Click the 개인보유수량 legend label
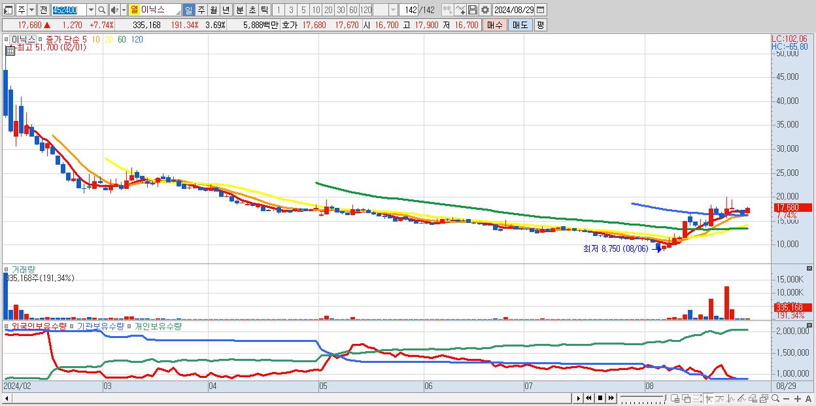Image resolution: width=816 pixels, height=406 pixels. click(158, 326)
